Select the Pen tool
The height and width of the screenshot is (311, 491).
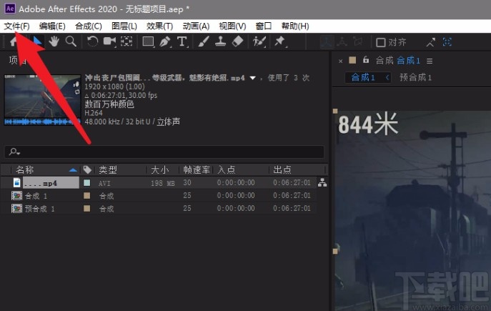pyautogui.click(x=165, y=41)
